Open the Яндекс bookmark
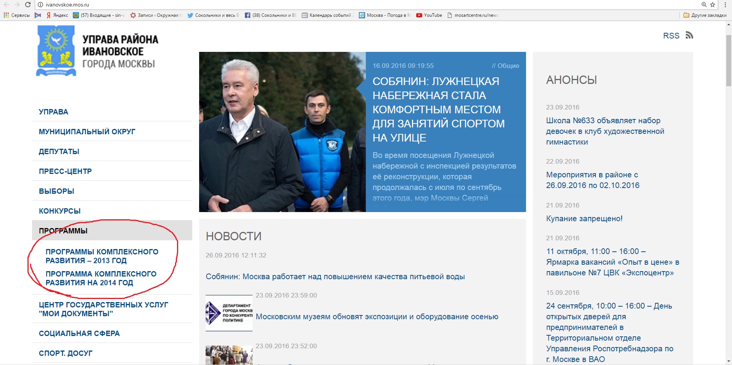Viewport: 732px width, 365px height. click(x=57, y=15)
